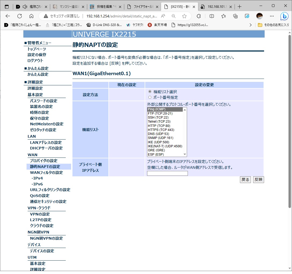Open かんたん設定 link

pyautogui.click(x=38, y=74)
